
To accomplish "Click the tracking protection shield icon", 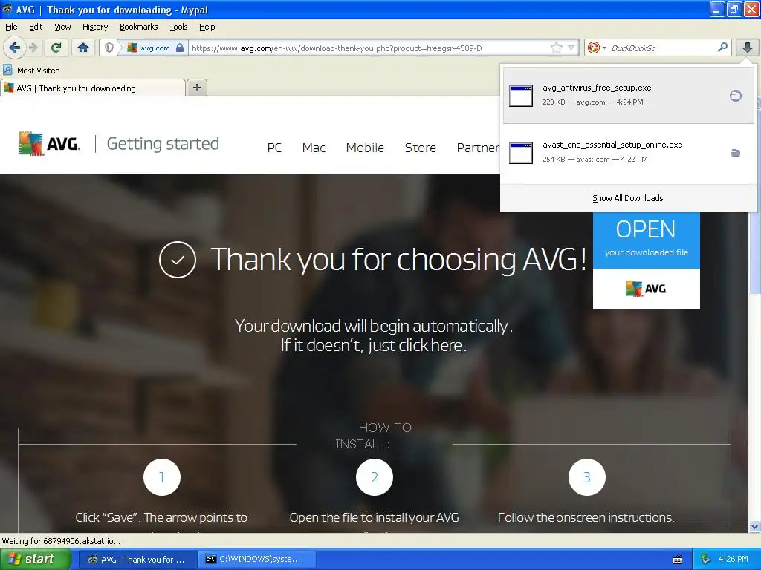I will click(x=109, y=47).
